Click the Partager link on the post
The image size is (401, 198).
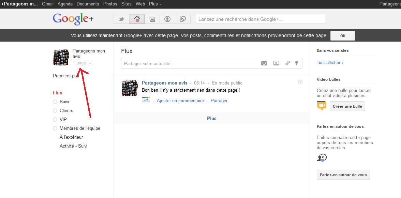[x=219, y=101]
